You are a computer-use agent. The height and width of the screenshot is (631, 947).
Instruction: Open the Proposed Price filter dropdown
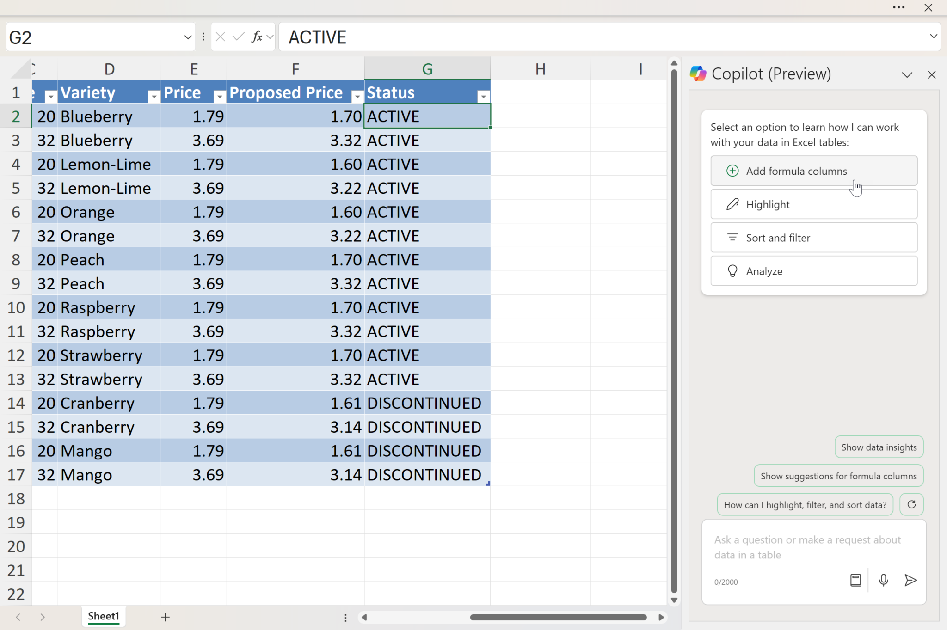click(357, 96)
